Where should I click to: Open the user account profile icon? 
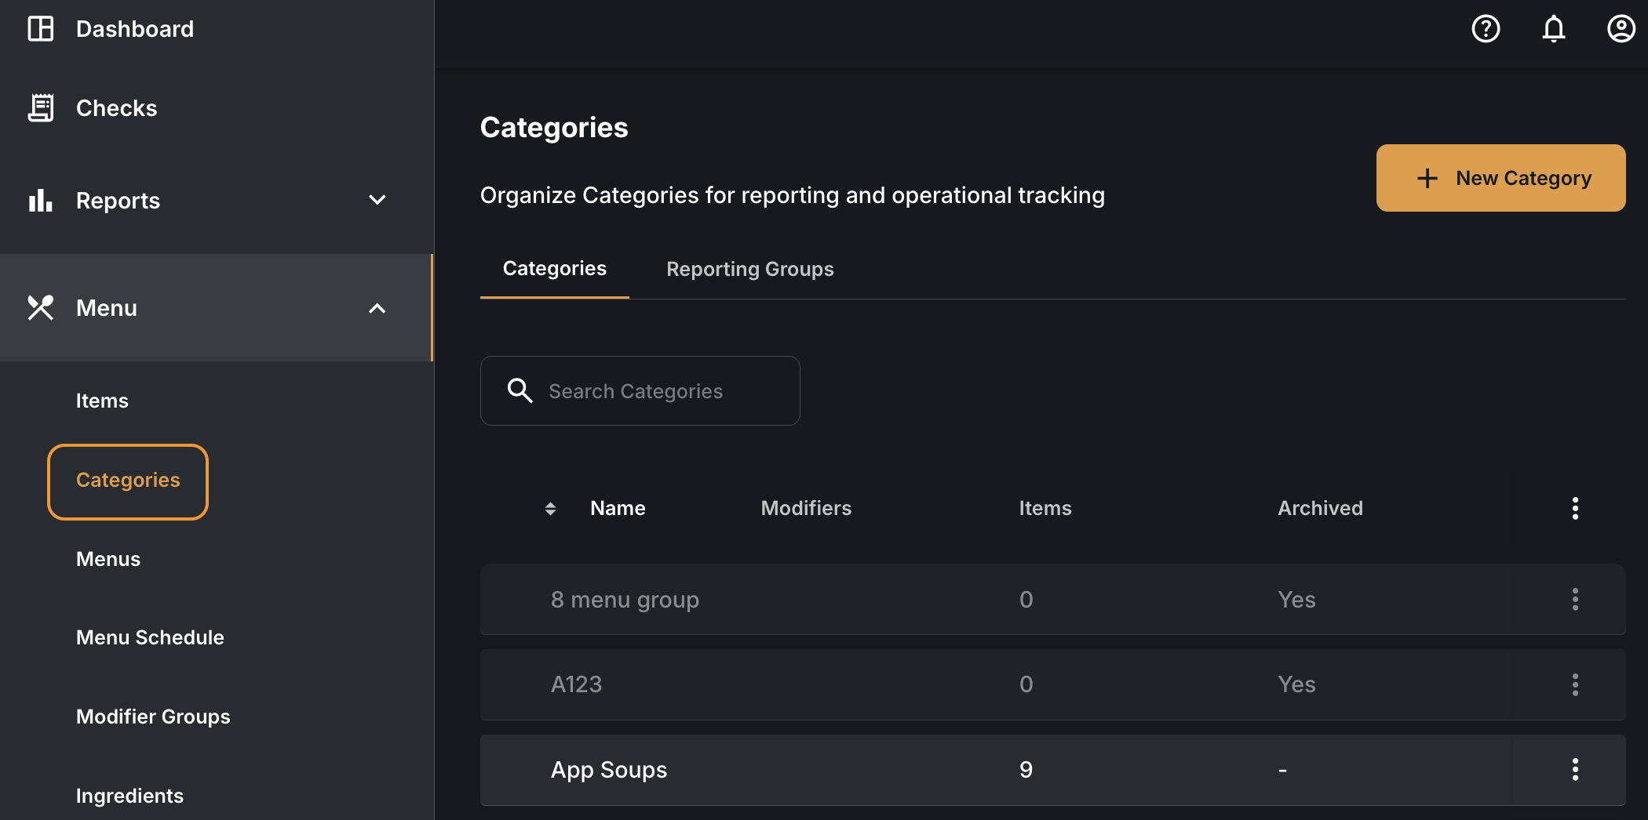click(x=1621, y=29)
